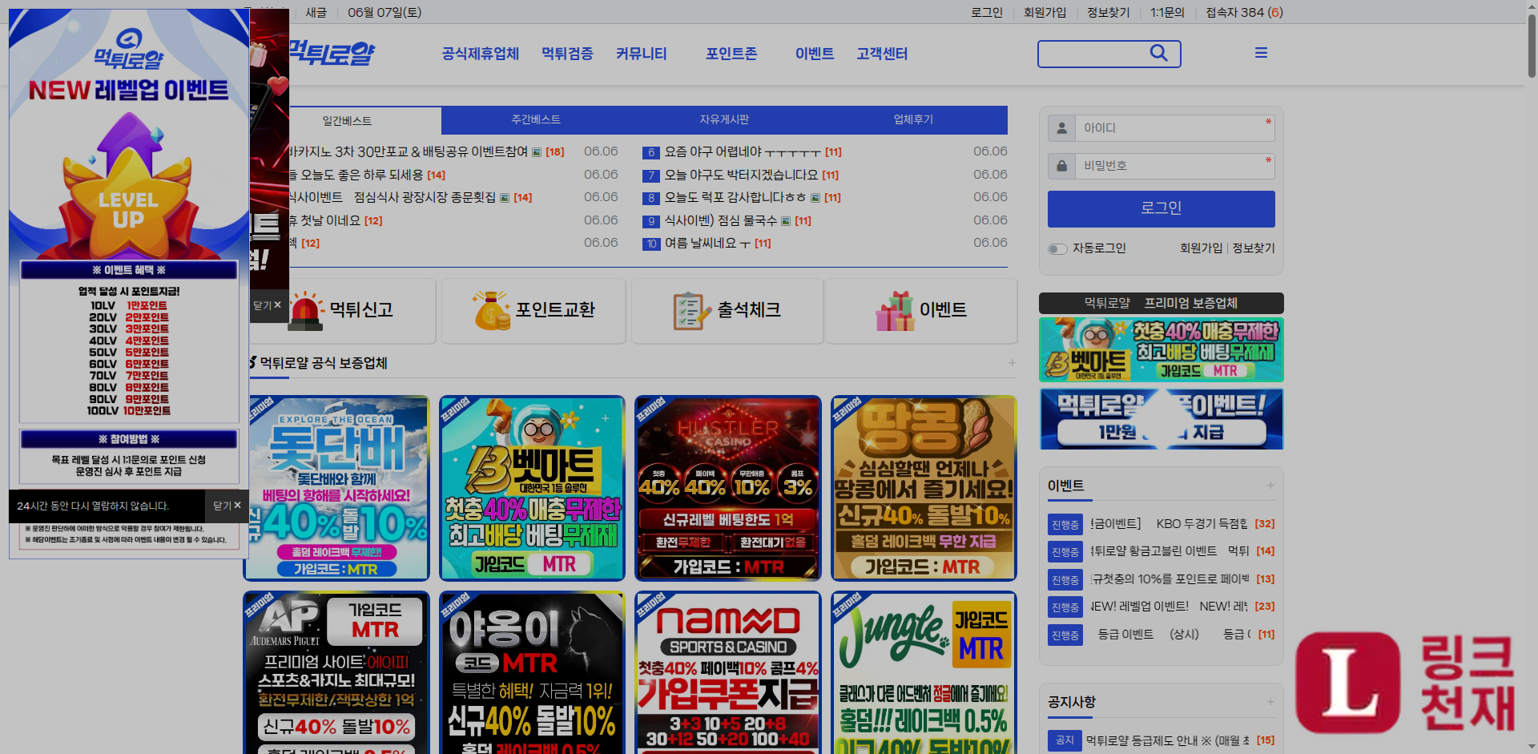This screenshot has height=754, width=1538.
Task: Click the user icon beside 아이디 field
Action: point(1061,128)
